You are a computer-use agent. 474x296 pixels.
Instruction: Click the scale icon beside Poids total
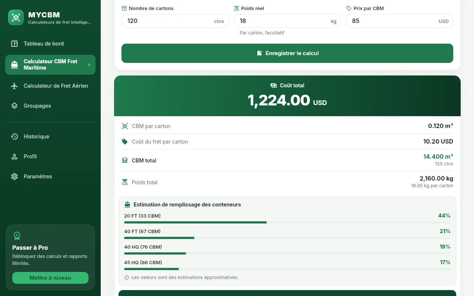(125, 182)
